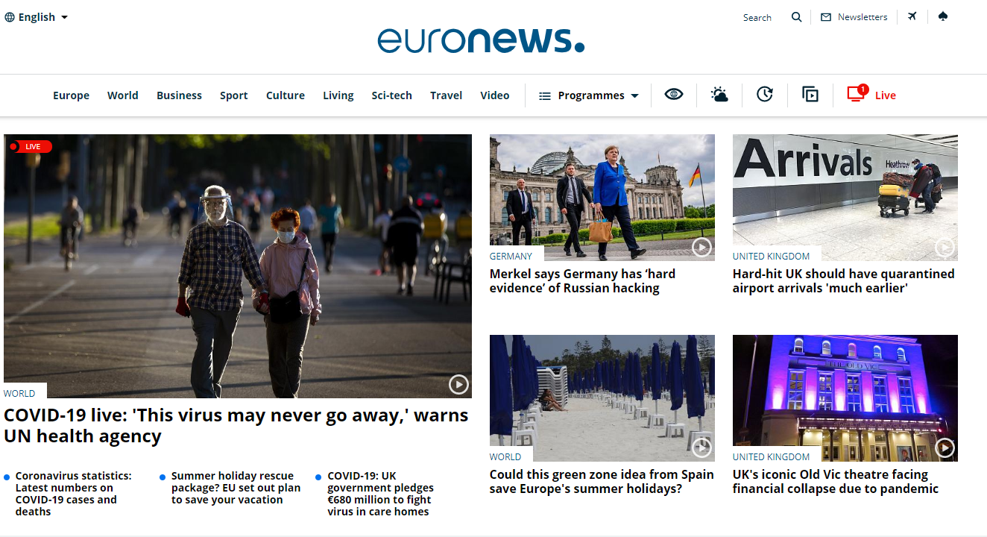Open the eye icon in navigation bar
Viewport: 987px width, 537px height.
674,95
